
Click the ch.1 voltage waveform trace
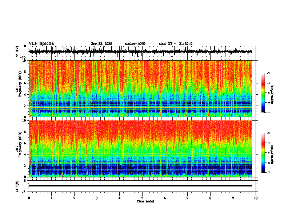[x=140, y=52]
